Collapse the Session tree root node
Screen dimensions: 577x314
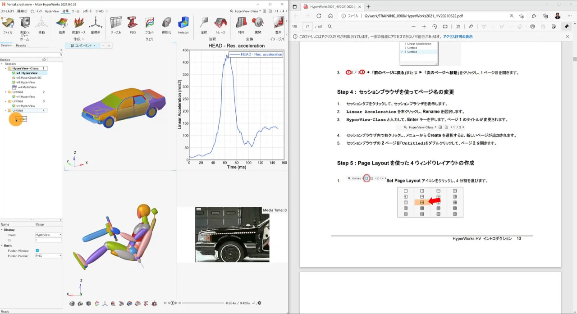click(2, 64)
